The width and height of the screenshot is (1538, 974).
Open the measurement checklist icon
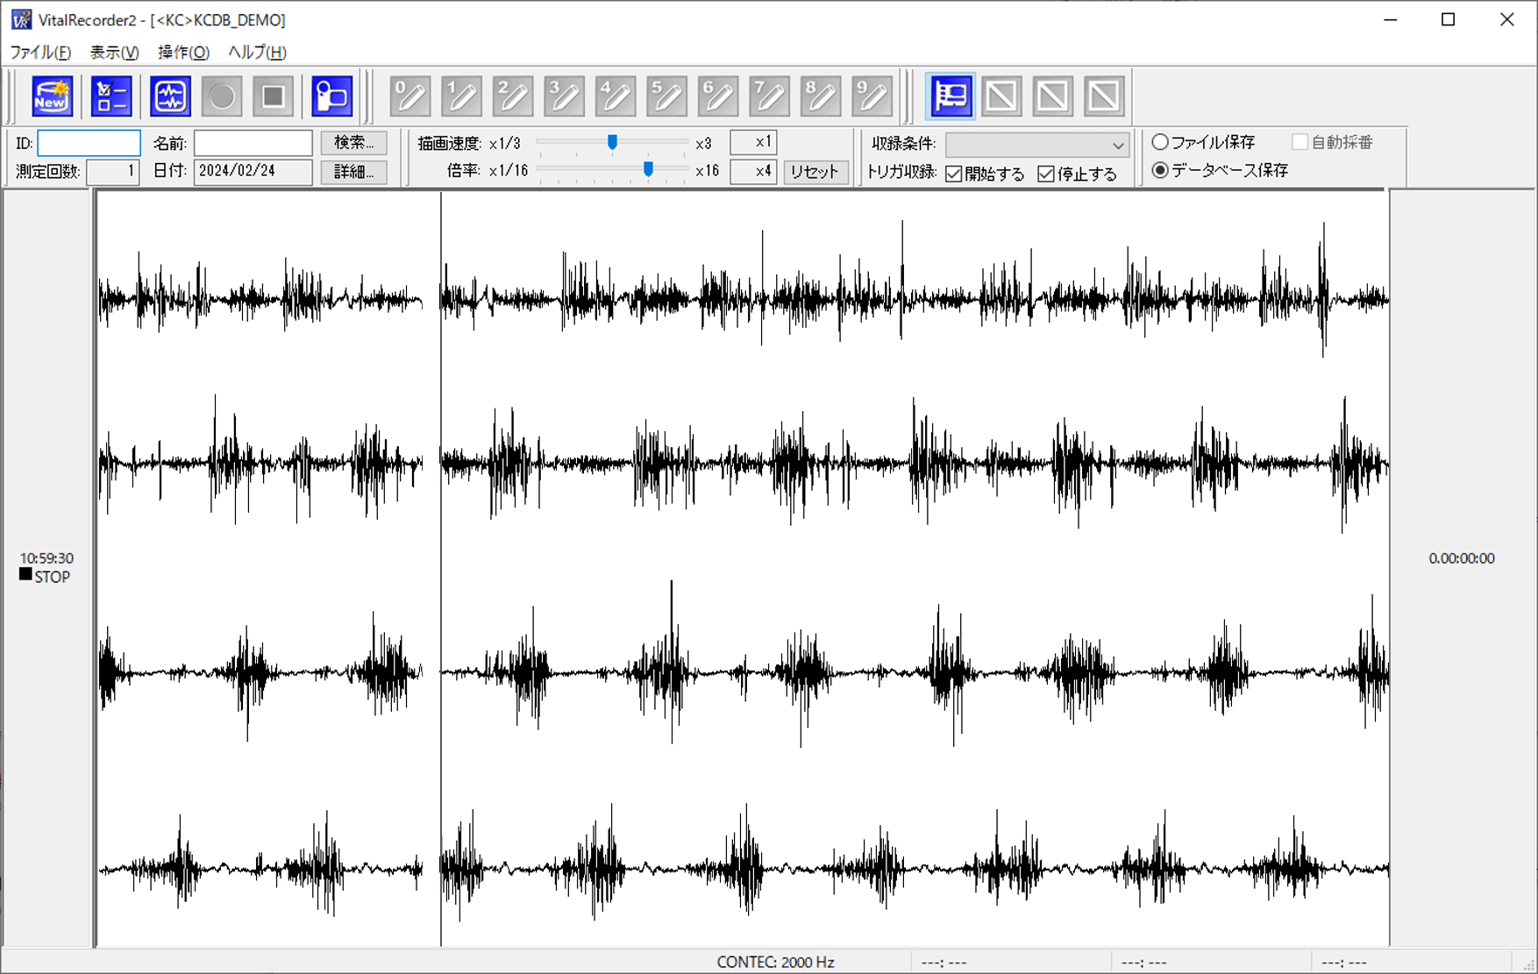(x=110, y=96)
